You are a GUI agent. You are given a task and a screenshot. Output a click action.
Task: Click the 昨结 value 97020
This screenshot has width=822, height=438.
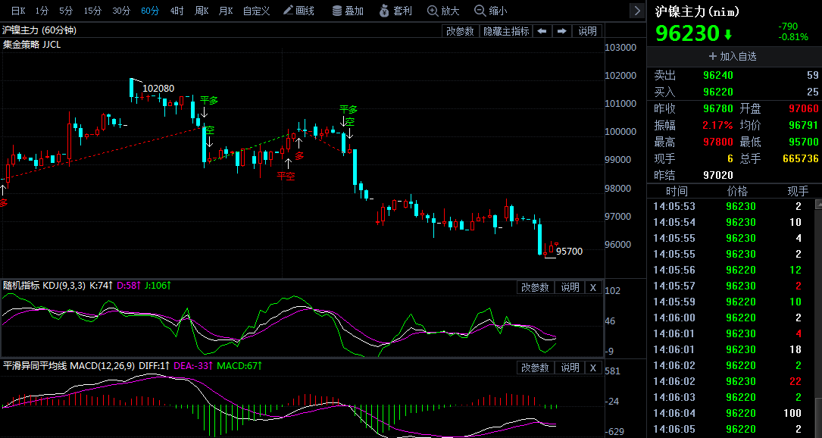pos(718,175)
